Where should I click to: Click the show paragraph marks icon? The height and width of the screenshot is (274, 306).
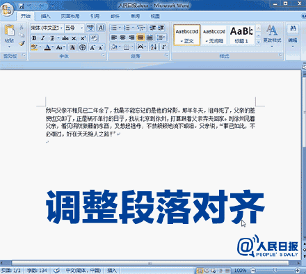[x=163, y=47]
